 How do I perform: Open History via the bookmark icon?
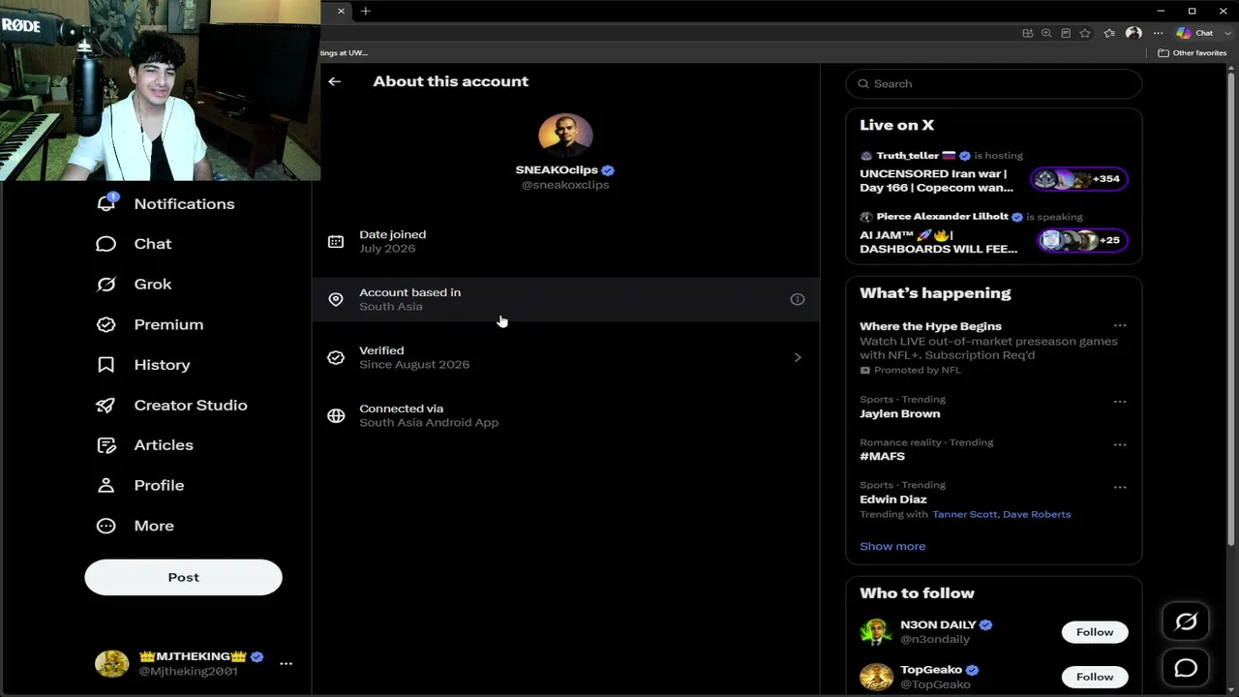[106, 365]
